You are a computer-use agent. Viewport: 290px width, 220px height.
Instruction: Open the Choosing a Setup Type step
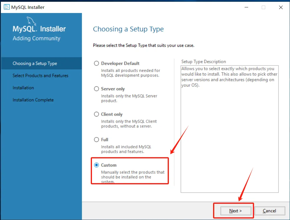tap(42, 63)
